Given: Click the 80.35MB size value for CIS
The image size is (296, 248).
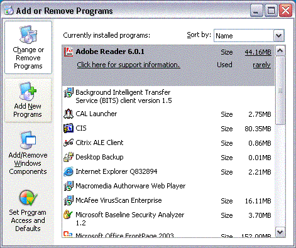Looking at the screenshot, I should coord(258,129).
